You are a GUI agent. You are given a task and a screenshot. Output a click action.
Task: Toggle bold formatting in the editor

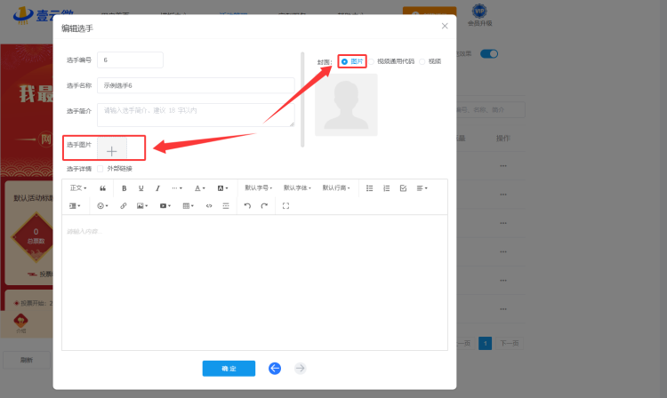pyautogui.click(x=124, y=188)
